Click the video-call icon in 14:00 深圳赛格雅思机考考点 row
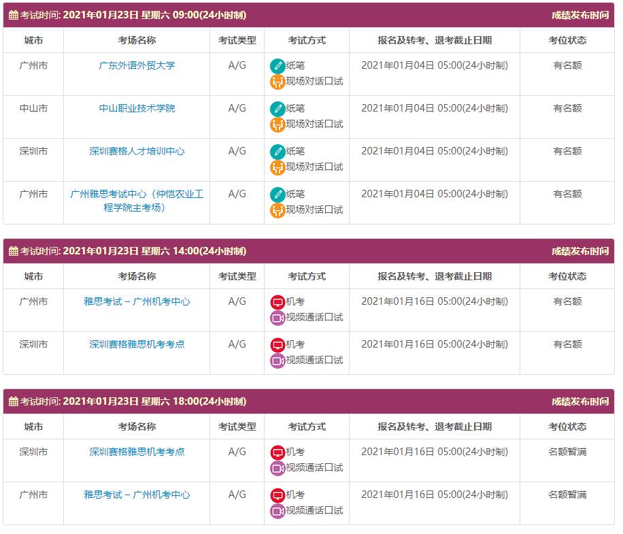 pyautogui.click(x=277, y=361)
